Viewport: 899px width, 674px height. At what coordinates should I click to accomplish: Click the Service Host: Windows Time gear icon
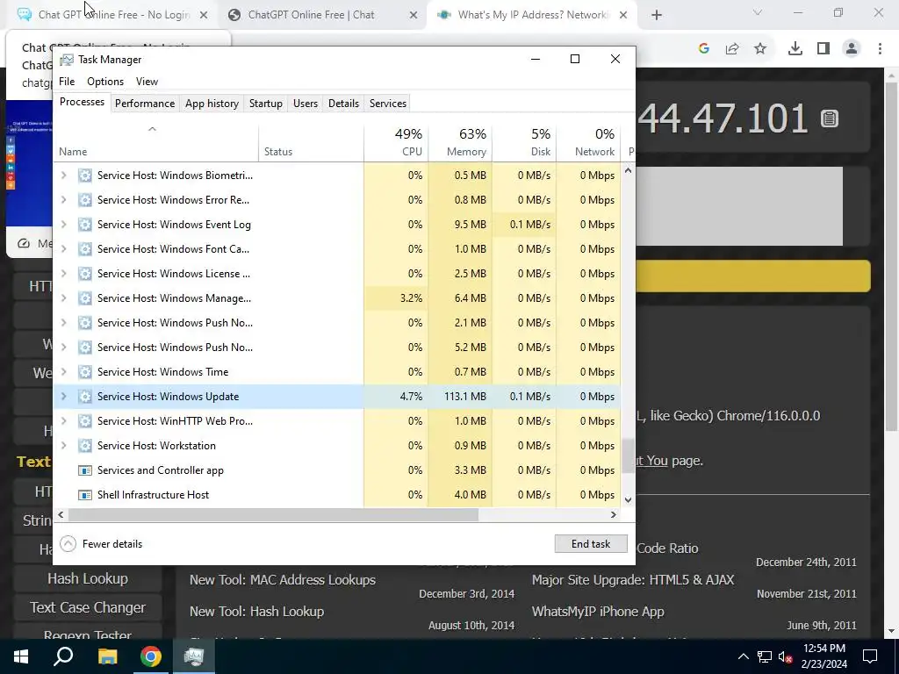coord(85,372)
